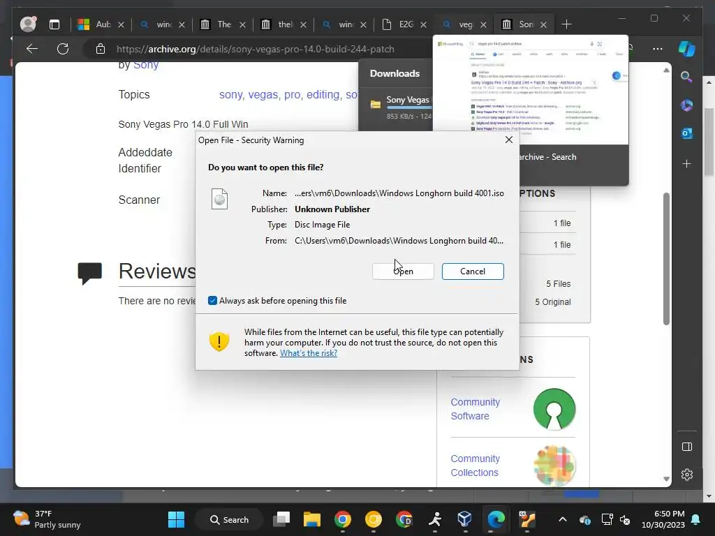Go back in Edge browser
The image size is (715, 536).
32,49
